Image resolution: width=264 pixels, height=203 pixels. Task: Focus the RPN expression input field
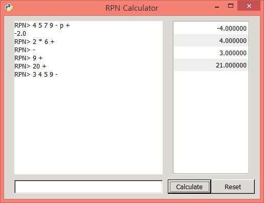pyautogui.click(x=89, y=187)
